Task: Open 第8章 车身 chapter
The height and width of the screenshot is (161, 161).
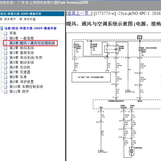Action: tap(18, 77)
